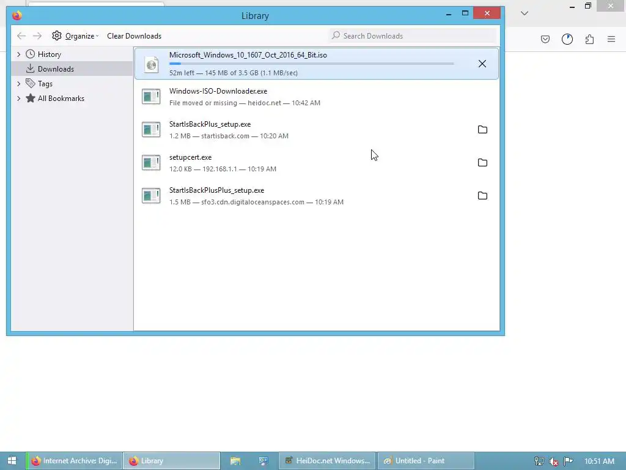Open Firefox extensions puzzle icon
This screenshot has height=470, width=626.
point(589,39)
